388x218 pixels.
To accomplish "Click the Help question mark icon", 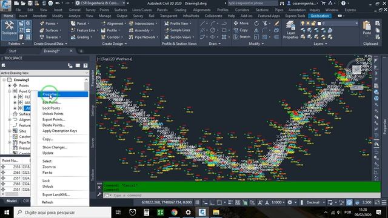I will coord(343,3).
